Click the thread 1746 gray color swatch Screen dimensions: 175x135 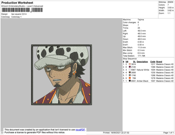click(x=130, y=75)
